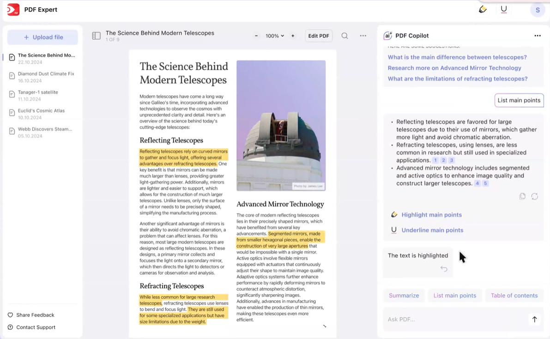Click highlighter icon beside Highlight main points
The image size is (550, 339).
(394, 214)
